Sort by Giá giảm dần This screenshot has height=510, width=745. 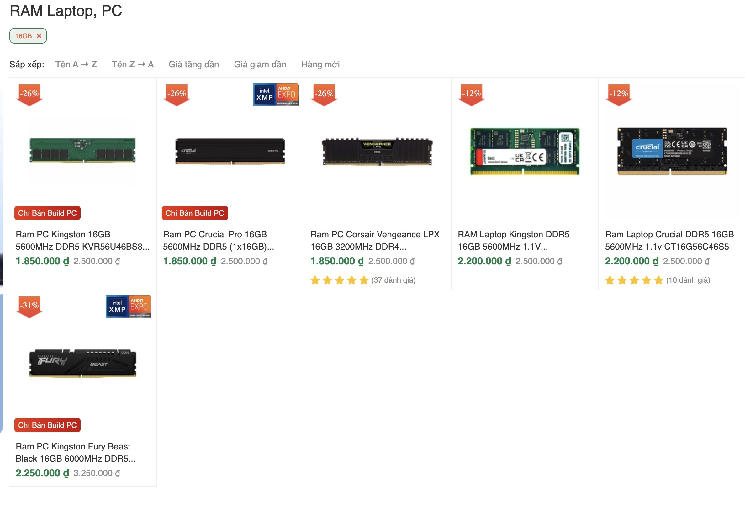pos(260,65)
